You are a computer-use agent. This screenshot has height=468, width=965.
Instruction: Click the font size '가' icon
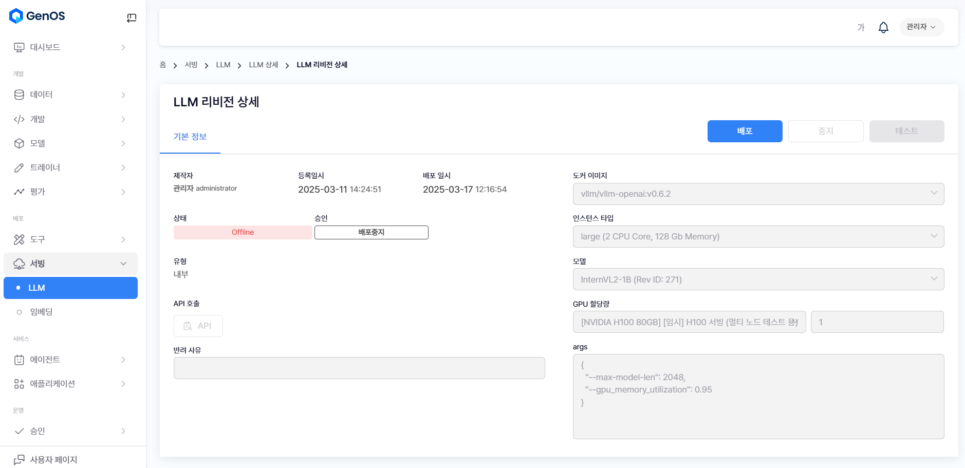tap(861, 27)
